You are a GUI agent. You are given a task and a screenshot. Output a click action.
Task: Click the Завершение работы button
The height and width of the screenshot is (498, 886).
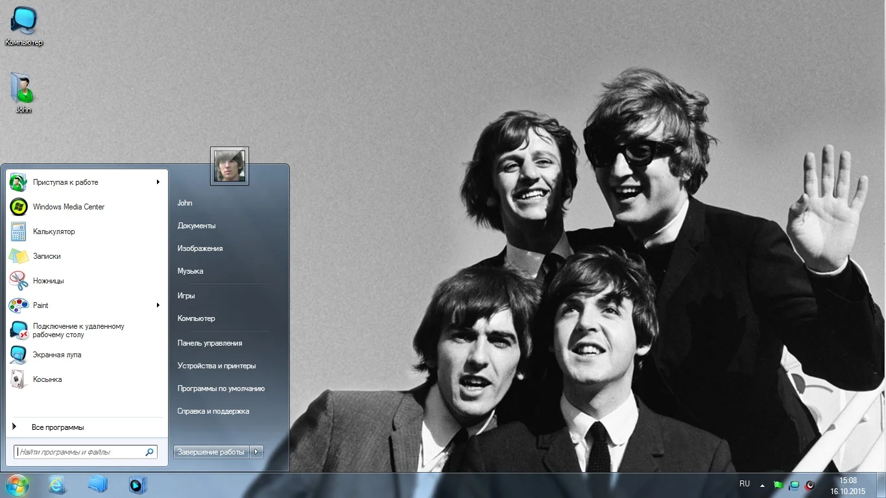pos(211,452)
